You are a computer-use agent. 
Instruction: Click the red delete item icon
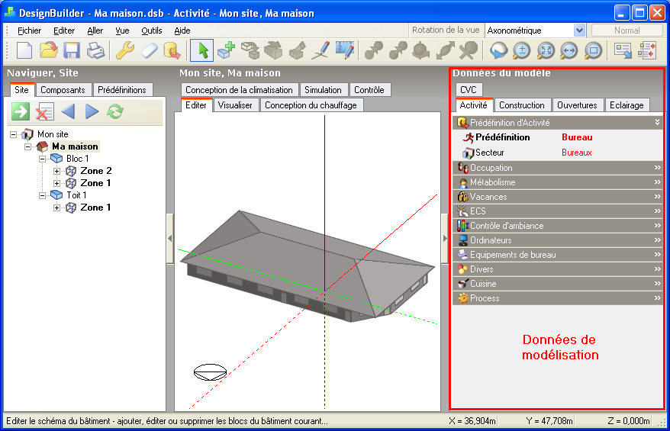coord(45,112)
